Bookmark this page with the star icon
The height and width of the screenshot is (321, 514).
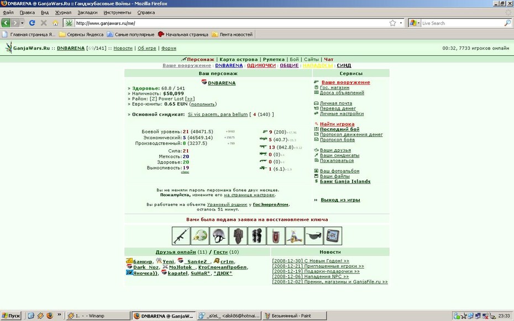point(392,23)
